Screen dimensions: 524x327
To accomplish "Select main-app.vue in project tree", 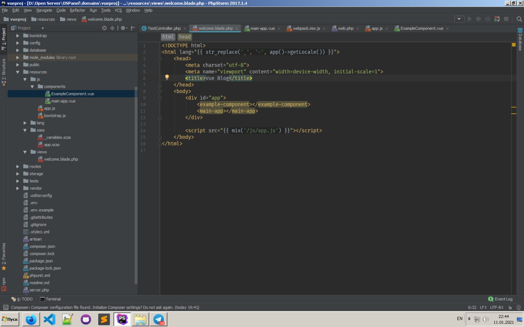I will click(63, 101).
